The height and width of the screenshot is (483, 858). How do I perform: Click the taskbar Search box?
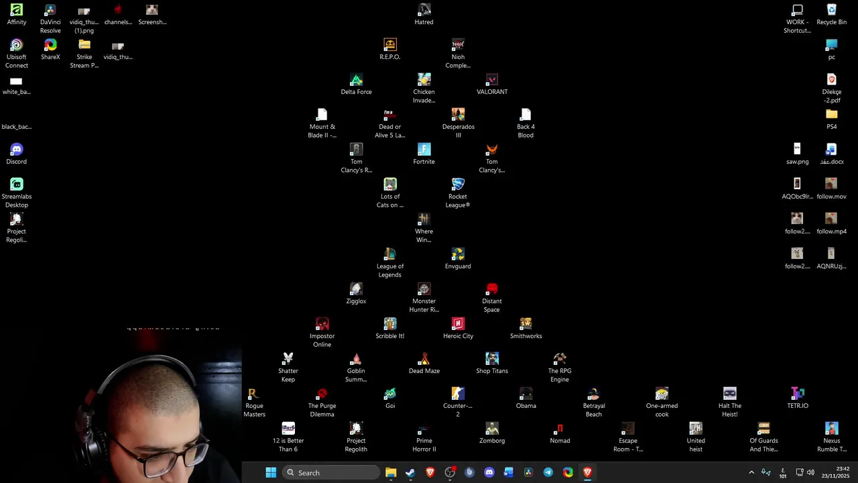pos(331,472)
